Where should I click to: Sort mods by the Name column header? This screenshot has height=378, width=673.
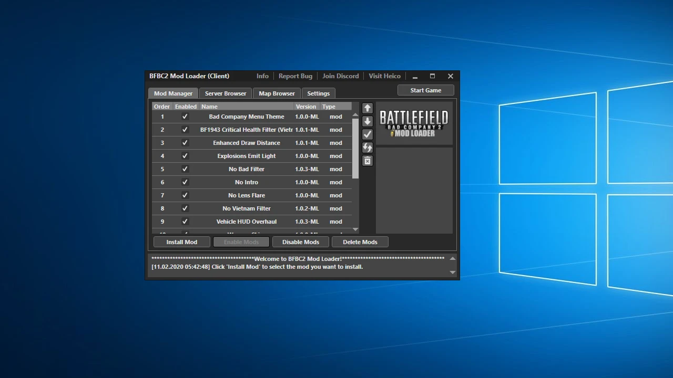247,107
